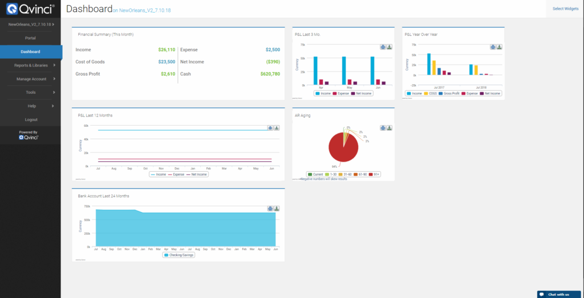Expand the Manage Account submenu

pyautogui.click(x=31, y=79)
